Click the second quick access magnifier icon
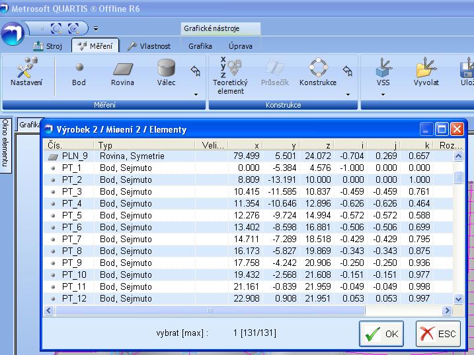The width and height of the screenshot is (474, 355). click(73, 28)
